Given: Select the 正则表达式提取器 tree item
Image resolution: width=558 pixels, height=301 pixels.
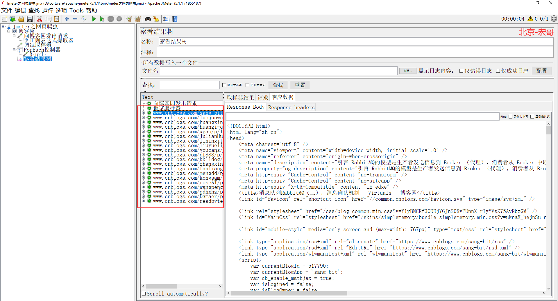Looking at the screenshot, I should point(51,40).
